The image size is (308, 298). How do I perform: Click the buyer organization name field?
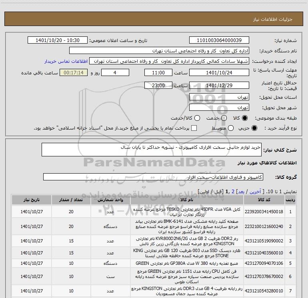pyautogui.click(x=159, y=51)
